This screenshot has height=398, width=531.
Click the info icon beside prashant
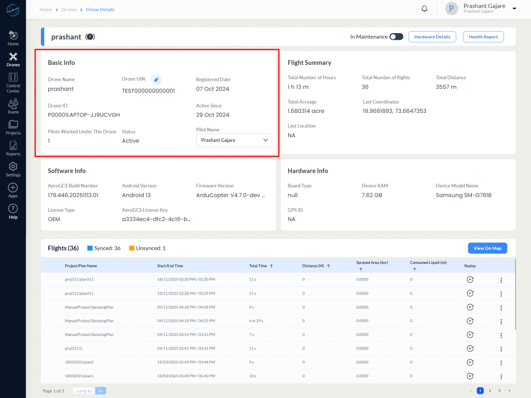[x=90, y=37]
